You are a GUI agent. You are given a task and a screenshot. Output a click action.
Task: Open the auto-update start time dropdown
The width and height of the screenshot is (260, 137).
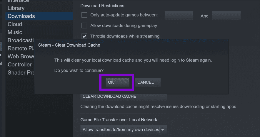(179, 16)
